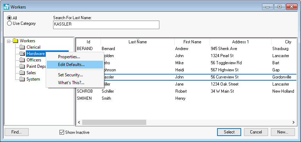The height and width of the screenshot is (142, 301).
Task: Uncheck the Show Inactive checkbox
Action: click(62, 132)
